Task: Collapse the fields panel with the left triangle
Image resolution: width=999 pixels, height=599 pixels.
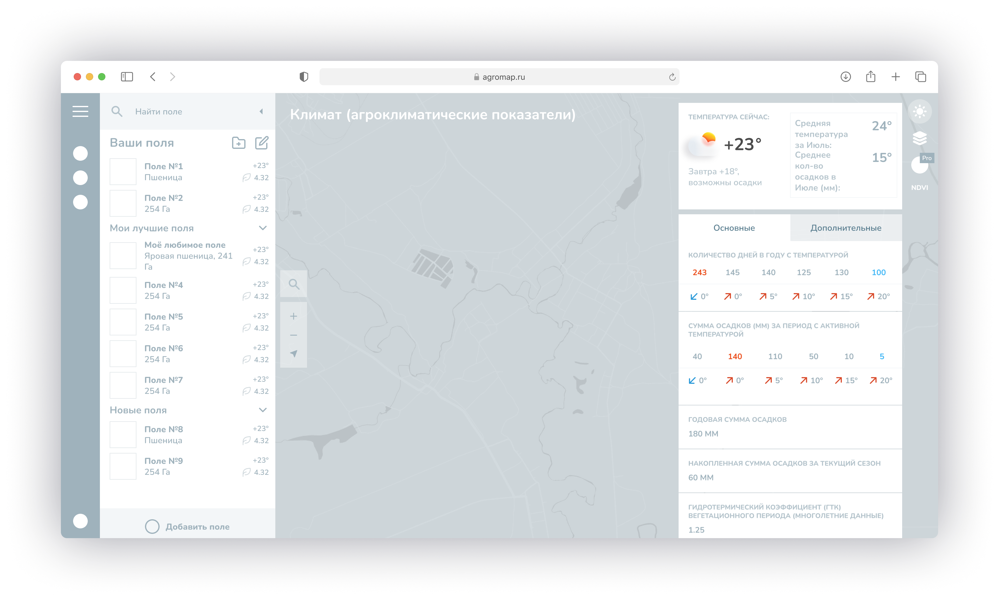Action: click(x=261, y=111)
